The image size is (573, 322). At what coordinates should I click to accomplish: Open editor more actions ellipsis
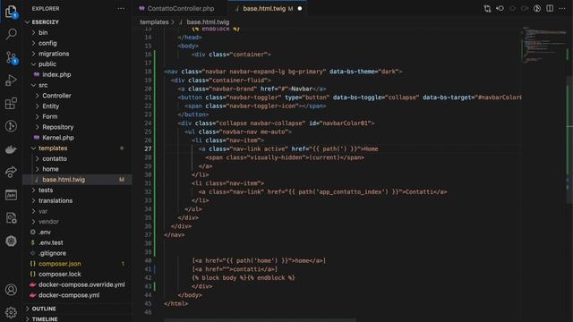click(562, 8)
